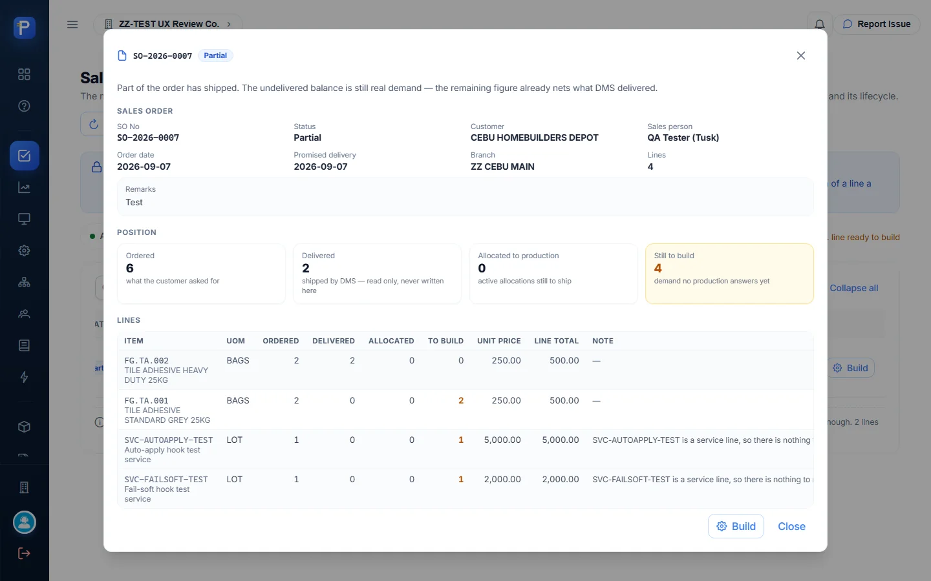The height and width of the screenshot is (581, 931).
Task: Click the LINE TOTAL column header
Action: pos(556,341)
